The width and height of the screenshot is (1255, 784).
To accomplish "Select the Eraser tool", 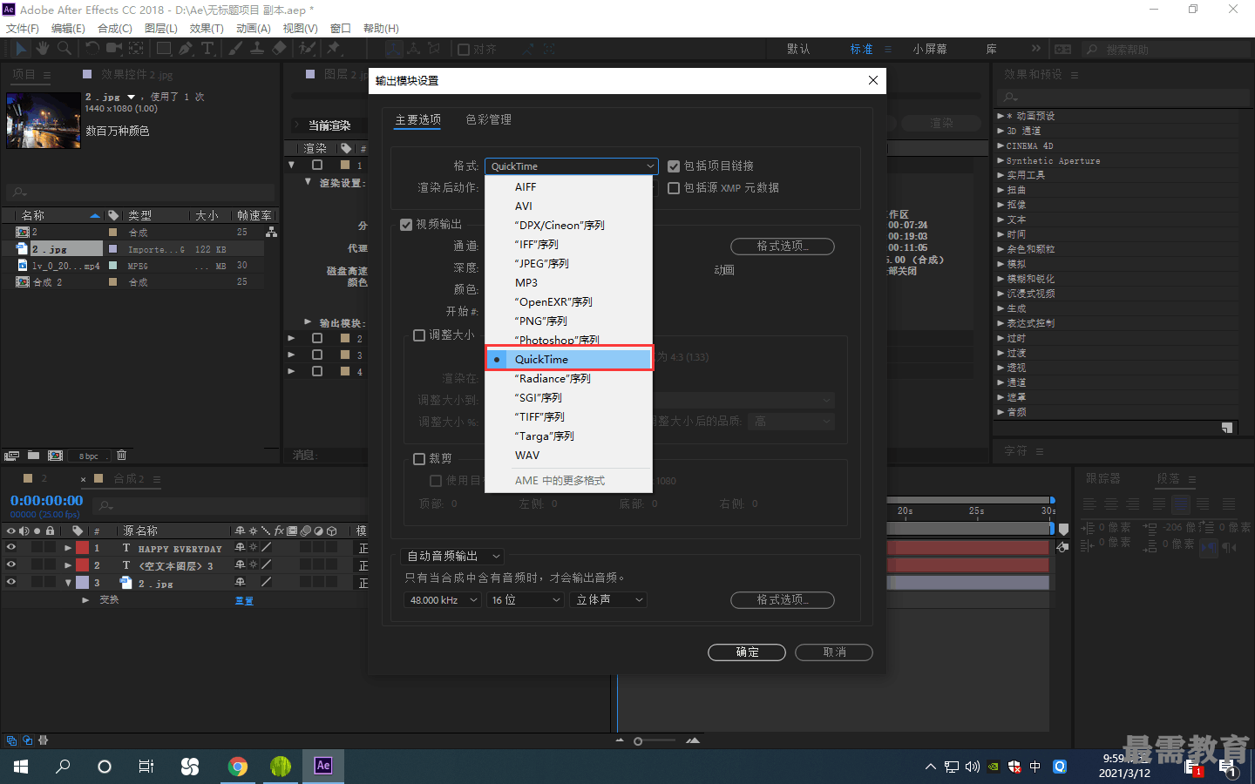I will tap(279, 49).
